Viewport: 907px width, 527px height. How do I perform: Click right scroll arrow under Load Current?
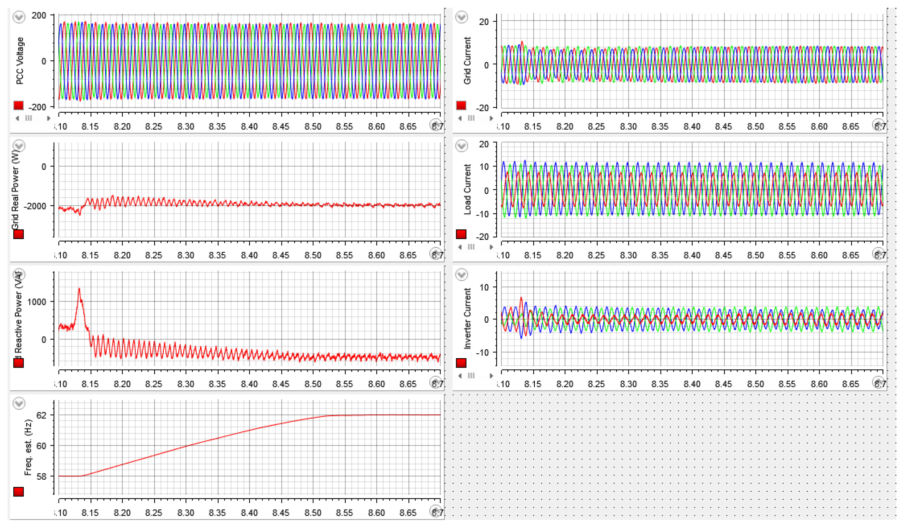tap(491, 247)
